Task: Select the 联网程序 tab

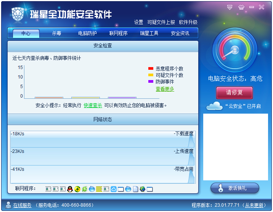Action: 119,33
